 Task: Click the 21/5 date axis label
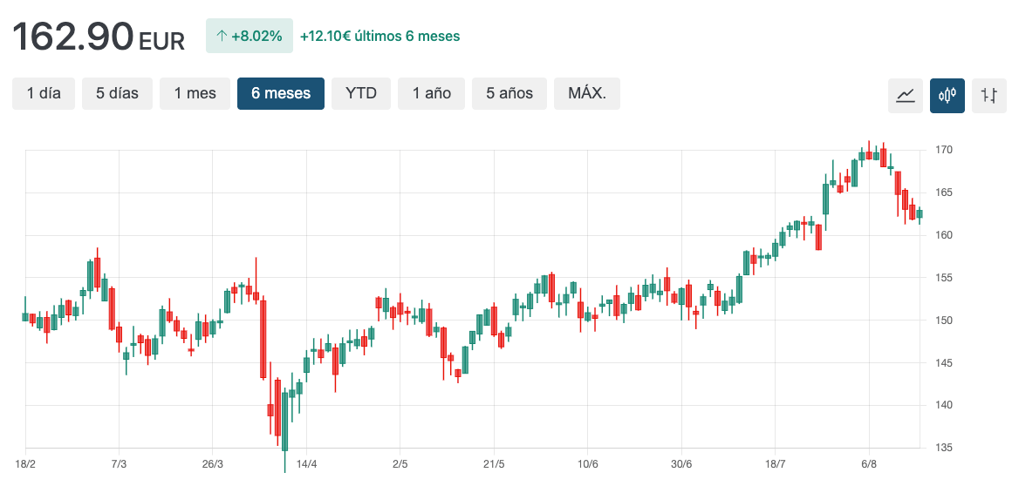point(494,465)
